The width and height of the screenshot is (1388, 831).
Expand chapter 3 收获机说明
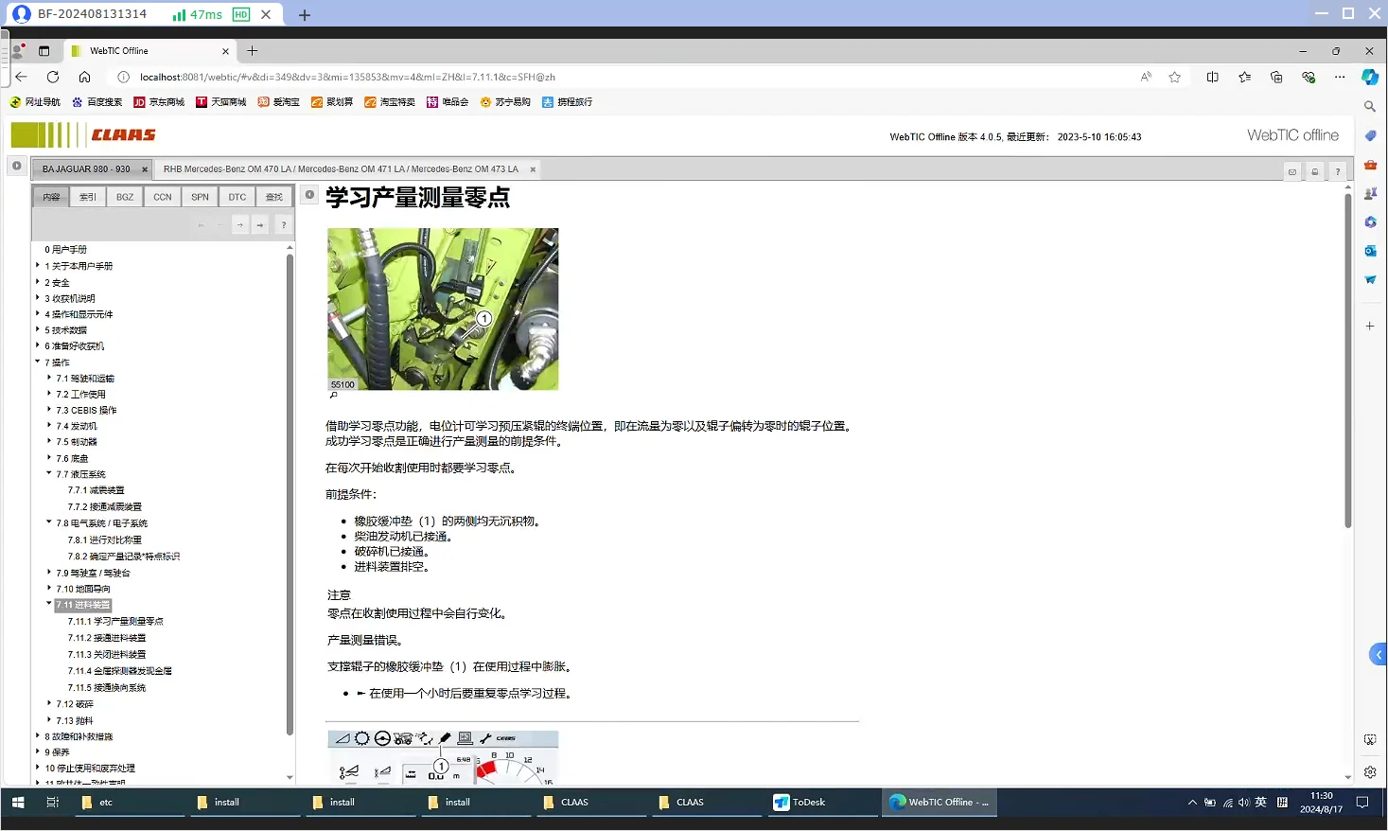[38, 297]
